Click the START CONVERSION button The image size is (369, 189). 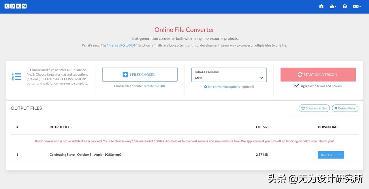(318, 75)
